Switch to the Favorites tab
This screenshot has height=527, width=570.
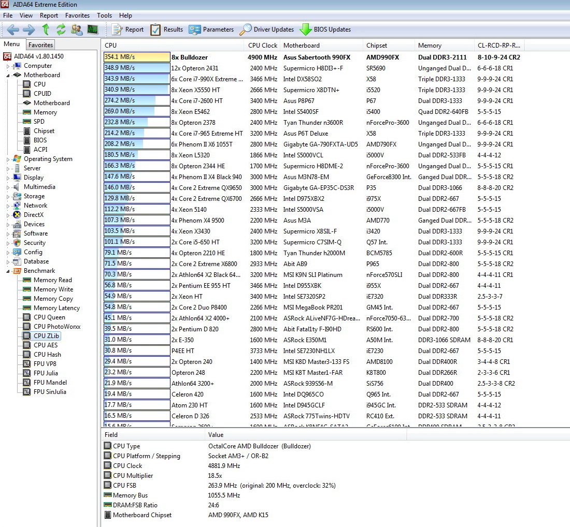pos(40,45)
